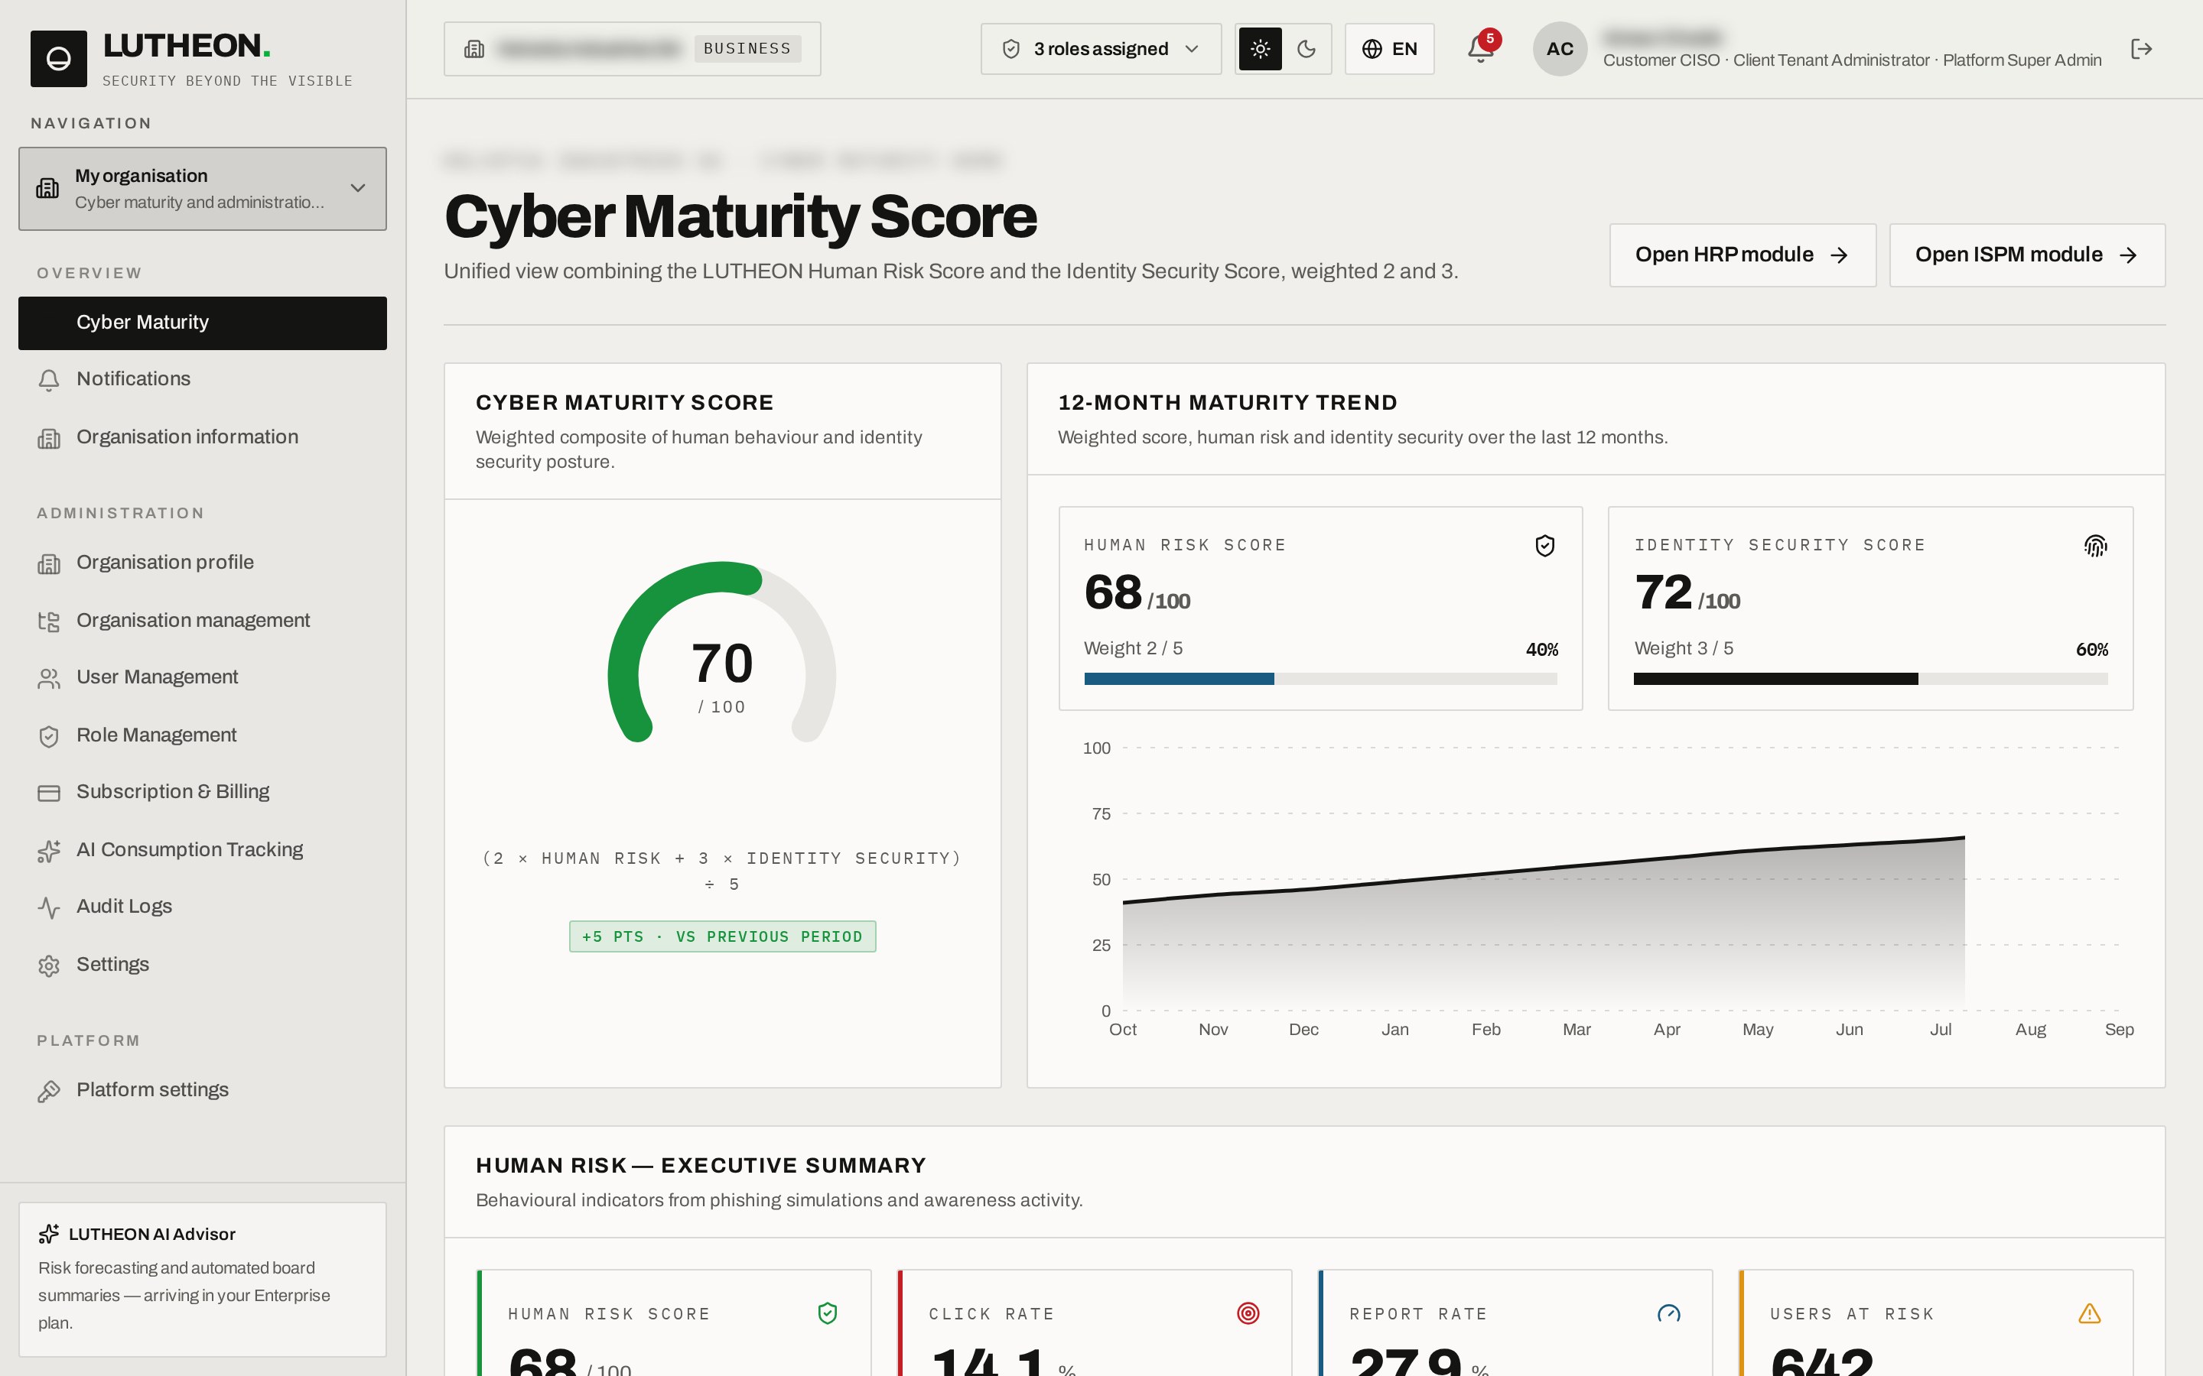Click the globe language icon

tap(1372, 49)
